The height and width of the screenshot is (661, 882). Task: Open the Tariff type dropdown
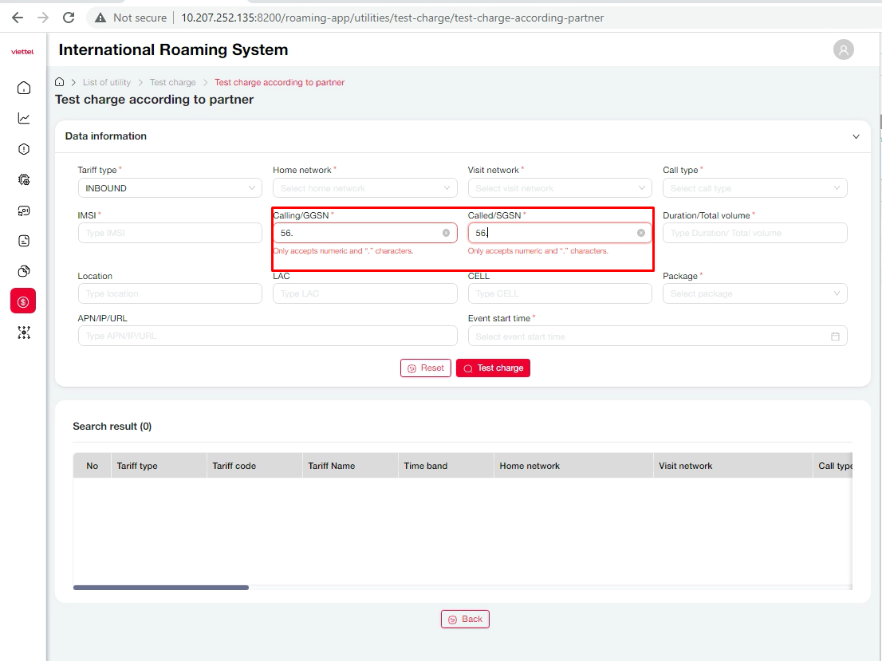pyautogui.click(x=169, y=188)
